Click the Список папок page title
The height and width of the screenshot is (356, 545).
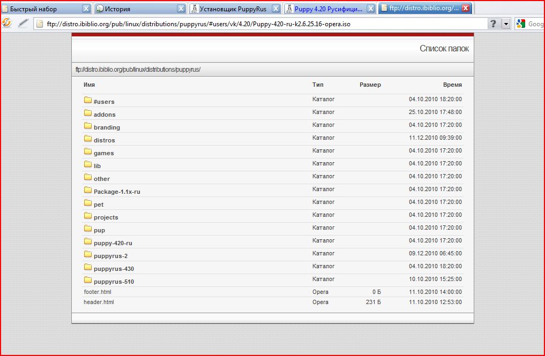coord(444,49)
